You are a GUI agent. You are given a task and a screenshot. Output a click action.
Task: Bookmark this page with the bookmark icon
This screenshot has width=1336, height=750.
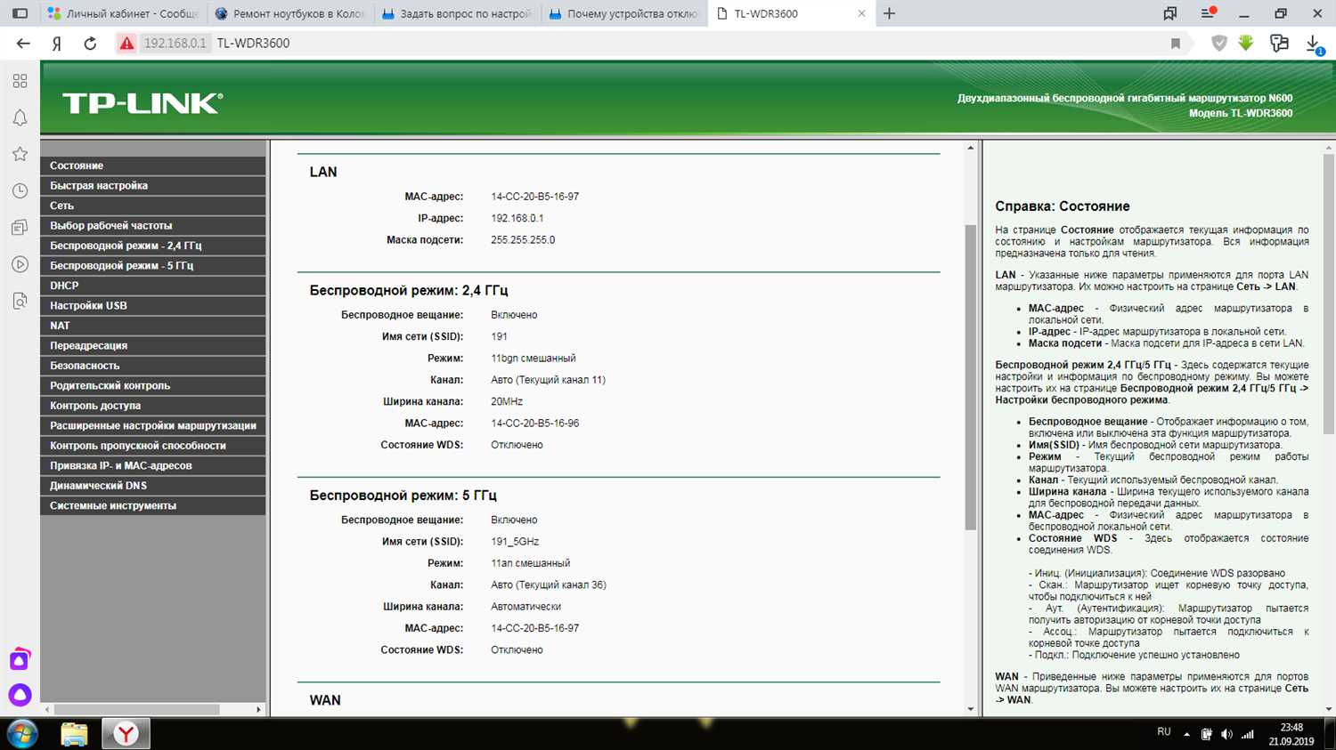[x=1176, y=44]
